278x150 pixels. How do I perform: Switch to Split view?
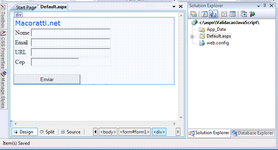pyautogui.click(x=47, y=132)
